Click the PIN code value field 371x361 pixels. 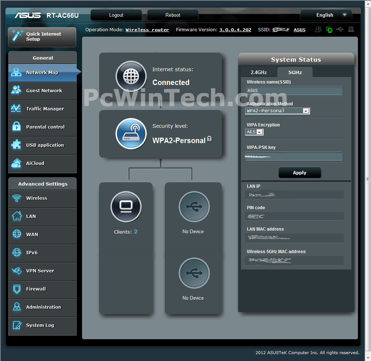coord(294,216)
